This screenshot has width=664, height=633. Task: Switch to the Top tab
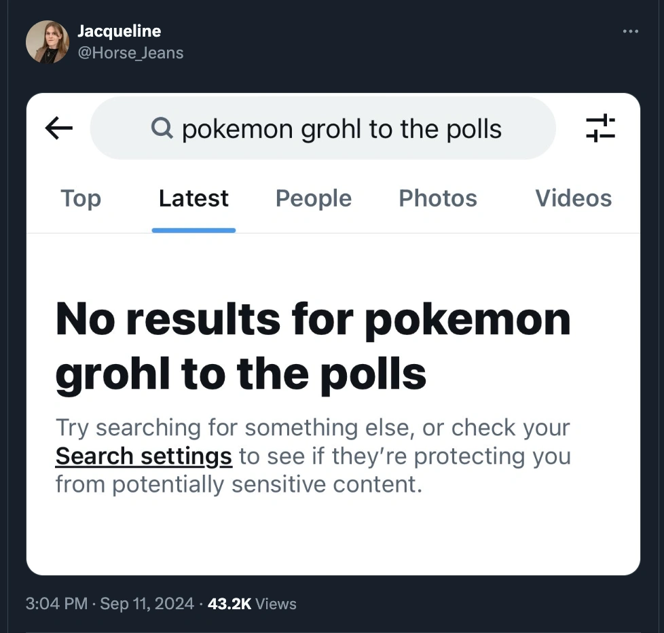tap(80, 198)
